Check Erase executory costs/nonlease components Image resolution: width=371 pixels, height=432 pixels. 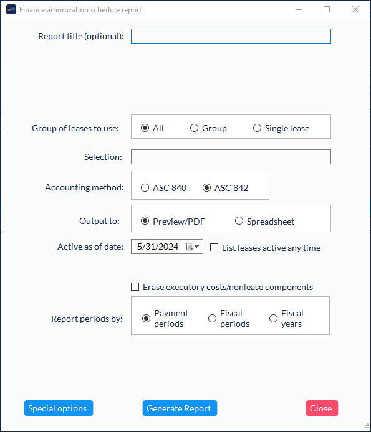222,287
